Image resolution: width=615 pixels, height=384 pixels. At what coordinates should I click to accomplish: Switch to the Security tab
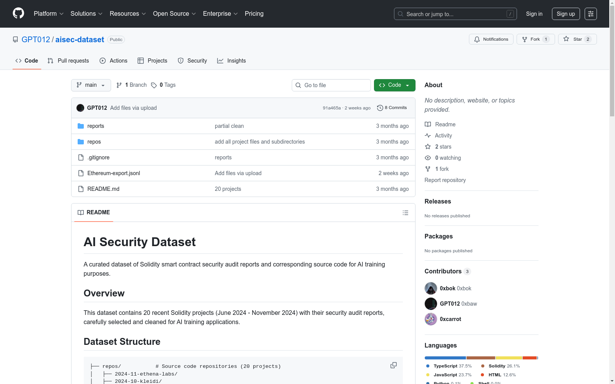[192, 61]
